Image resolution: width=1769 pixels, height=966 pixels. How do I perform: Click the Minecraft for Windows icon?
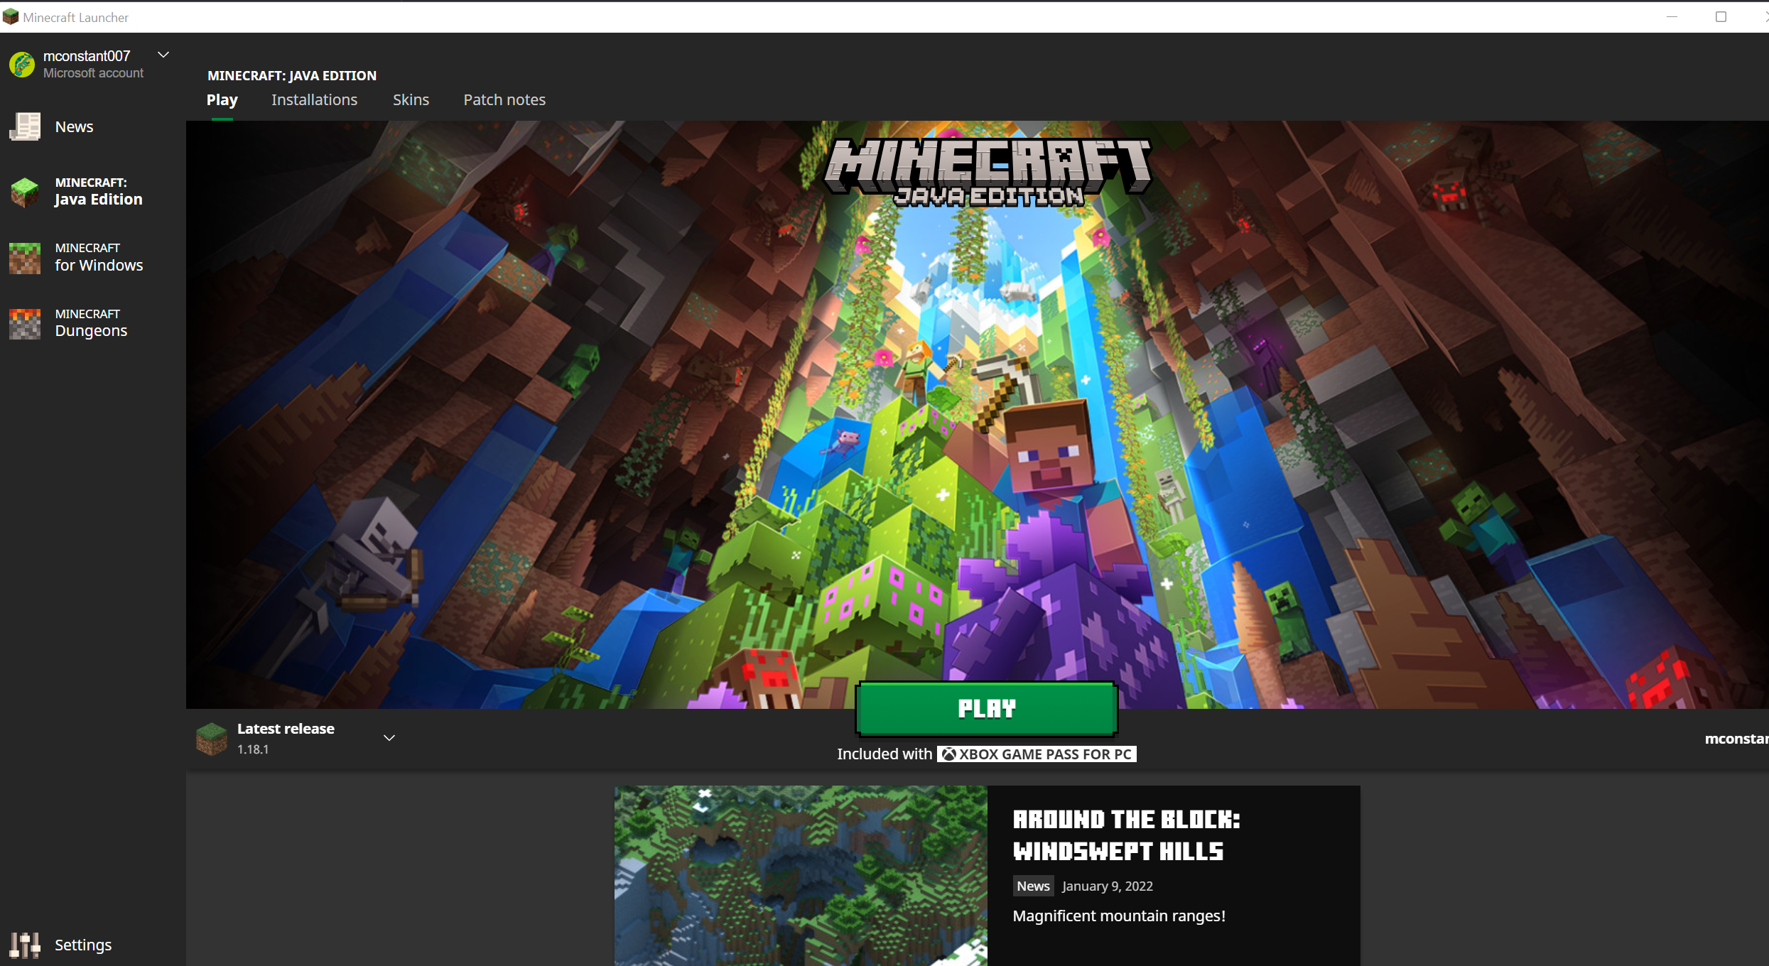[25, 258]
